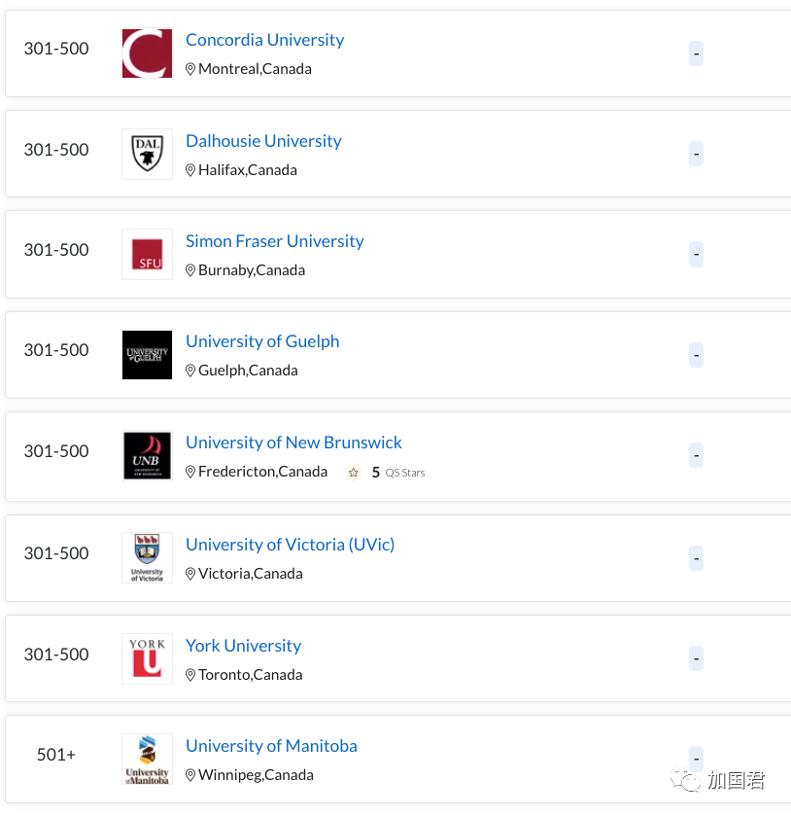Click the red SFU logo
The height and width of the screenshot is (815, 791).
tap(147, 255)
